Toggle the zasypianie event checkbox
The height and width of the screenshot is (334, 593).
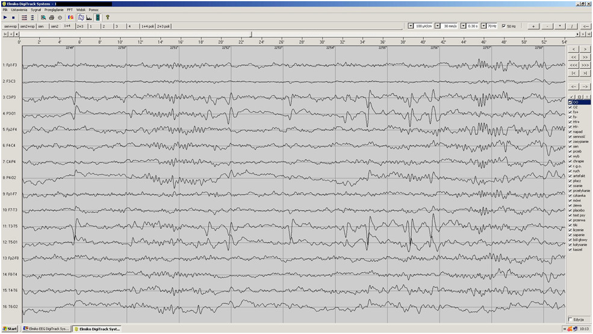pos(570,142)
